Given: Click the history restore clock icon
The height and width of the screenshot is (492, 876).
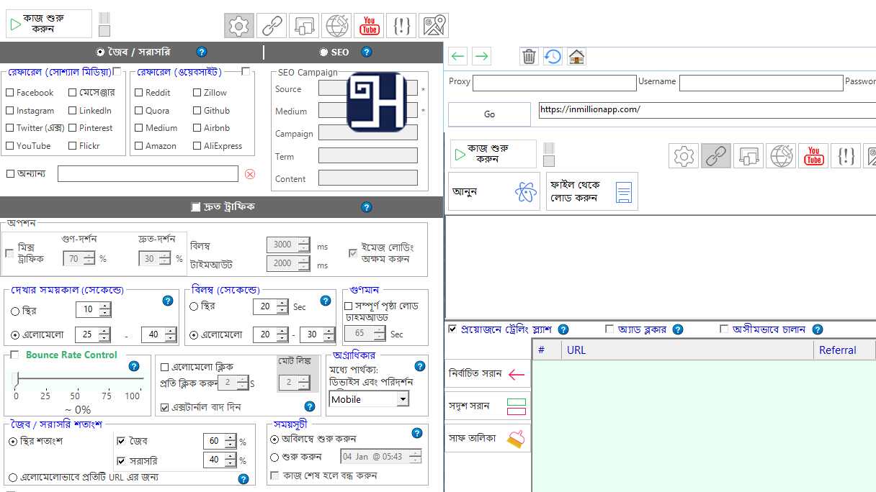Looking at the screenshot, I should (x=553, y=56).
